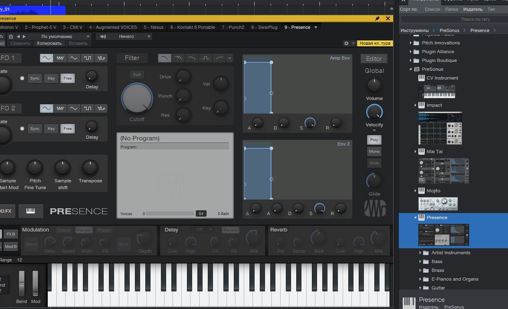Select LFO 2 triangle waveform
Viewport: 508px width, 309px height.
coord(74,108)
